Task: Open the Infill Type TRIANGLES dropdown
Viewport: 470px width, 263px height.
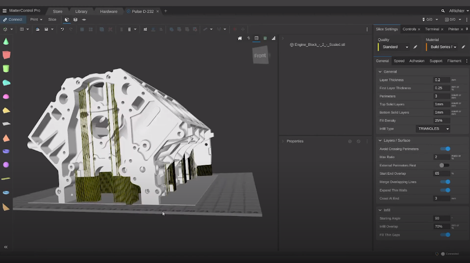Action: tap(433, 129)
